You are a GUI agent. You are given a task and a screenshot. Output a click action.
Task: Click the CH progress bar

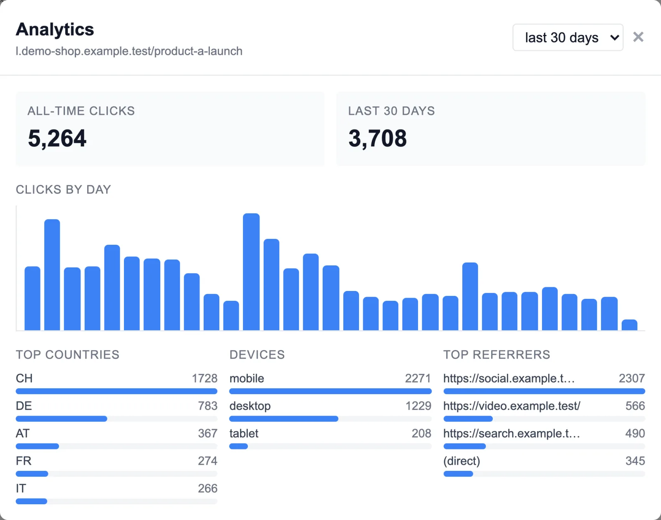[x=117, y=391]
